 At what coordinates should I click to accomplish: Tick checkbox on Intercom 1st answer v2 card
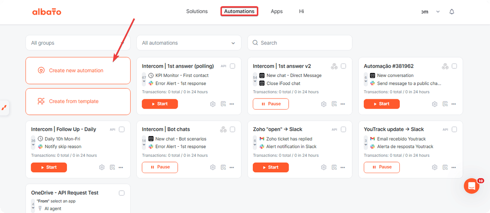pos(343,66)
